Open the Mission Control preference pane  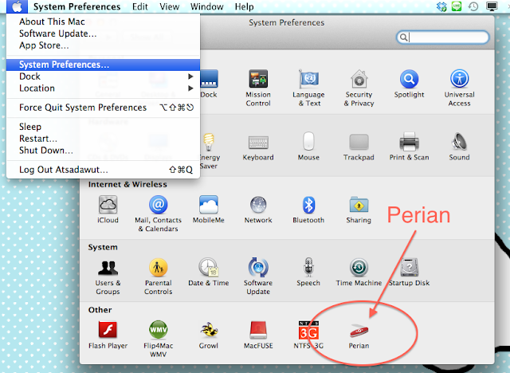point(258,80)
